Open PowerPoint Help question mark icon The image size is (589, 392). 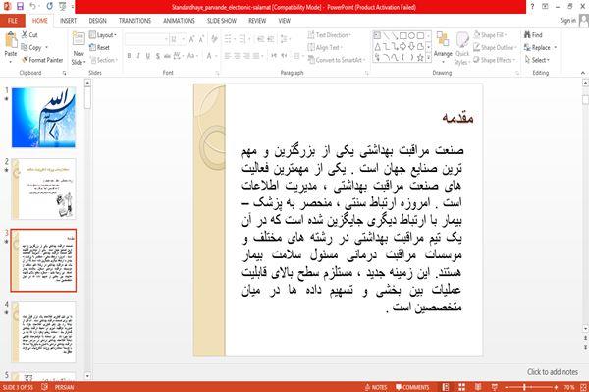pyautogui.click(x=532, y=7)
